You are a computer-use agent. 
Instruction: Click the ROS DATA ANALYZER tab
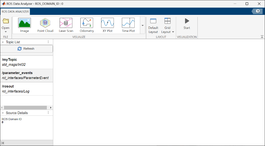[15, 12]
